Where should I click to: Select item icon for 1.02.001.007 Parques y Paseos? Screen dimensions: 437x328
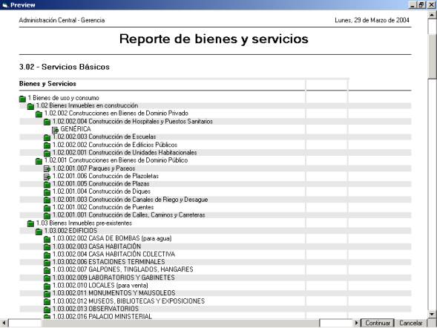coord(47,169)
